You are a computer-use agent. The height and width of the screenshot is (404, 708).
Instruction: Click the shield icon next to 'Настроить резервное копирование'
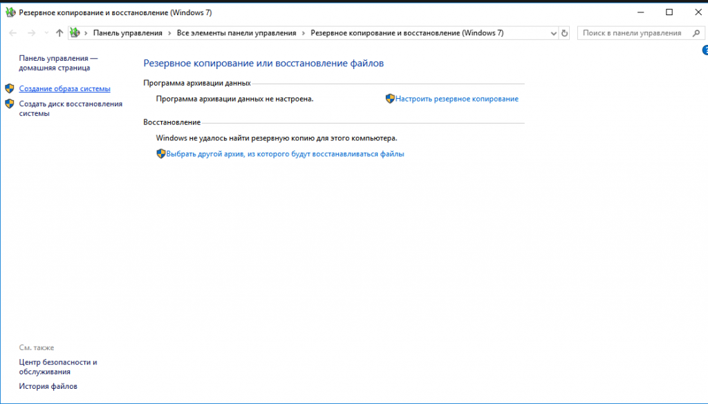390,98
